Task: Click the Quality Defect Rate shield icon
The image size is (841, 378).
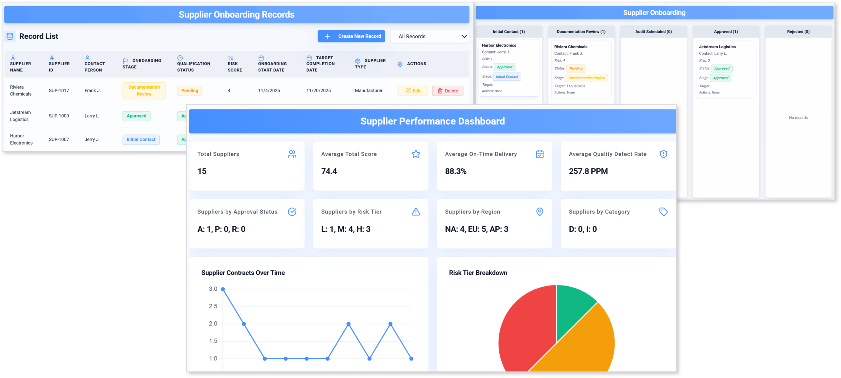Action: pos(664,154)
